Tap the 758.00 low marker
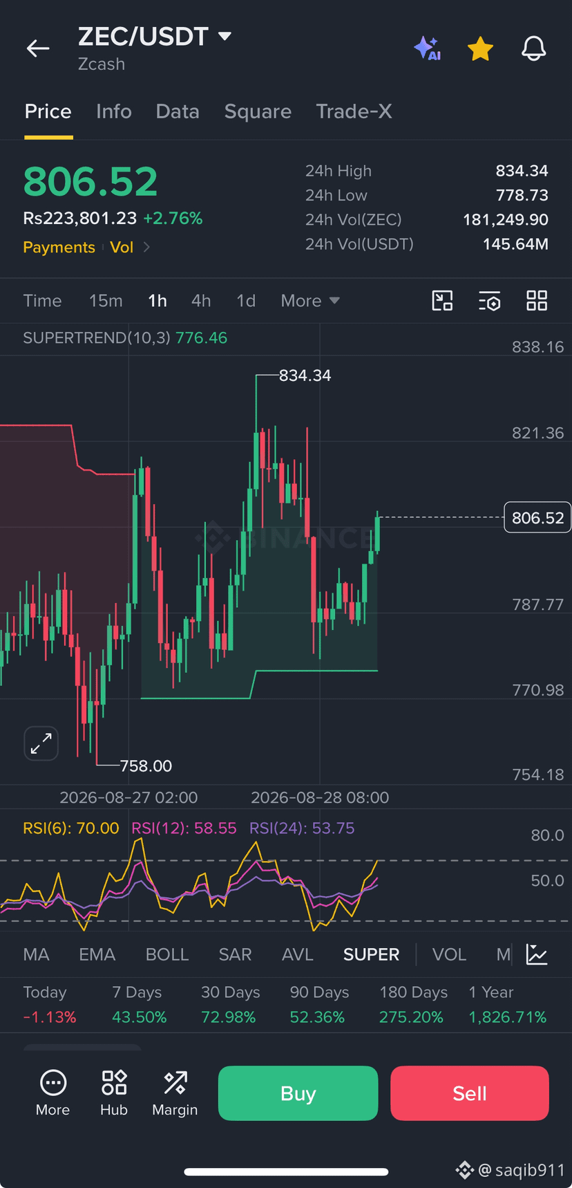 click(146, 765)
